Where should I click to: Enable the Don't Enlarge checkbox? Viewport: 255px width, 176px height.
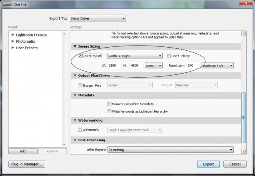[x=169, y=56]
